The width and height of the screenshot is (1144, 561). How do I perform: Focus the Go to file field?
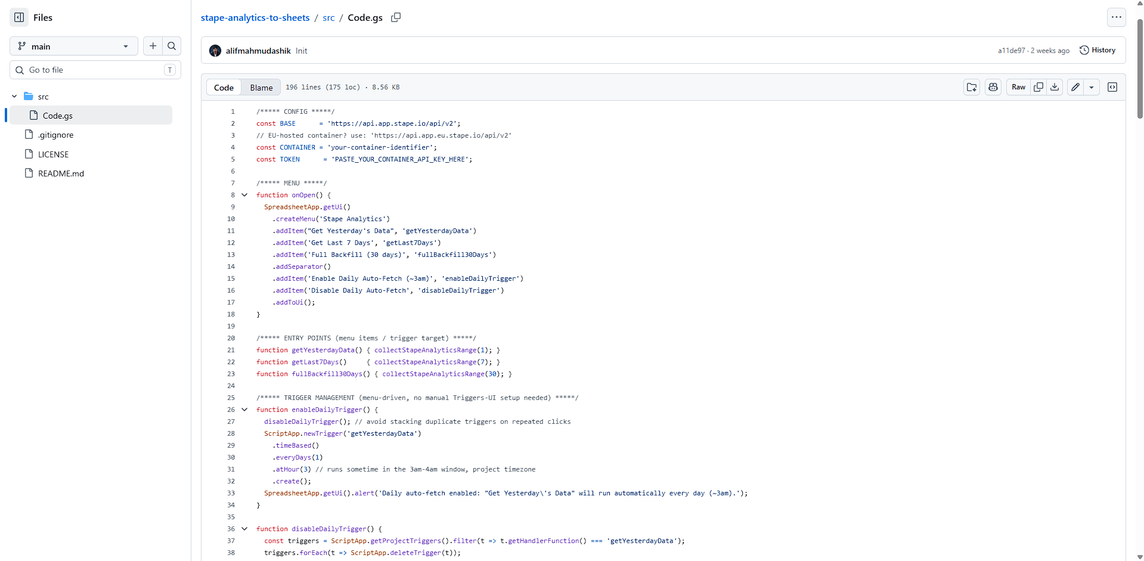95,70
